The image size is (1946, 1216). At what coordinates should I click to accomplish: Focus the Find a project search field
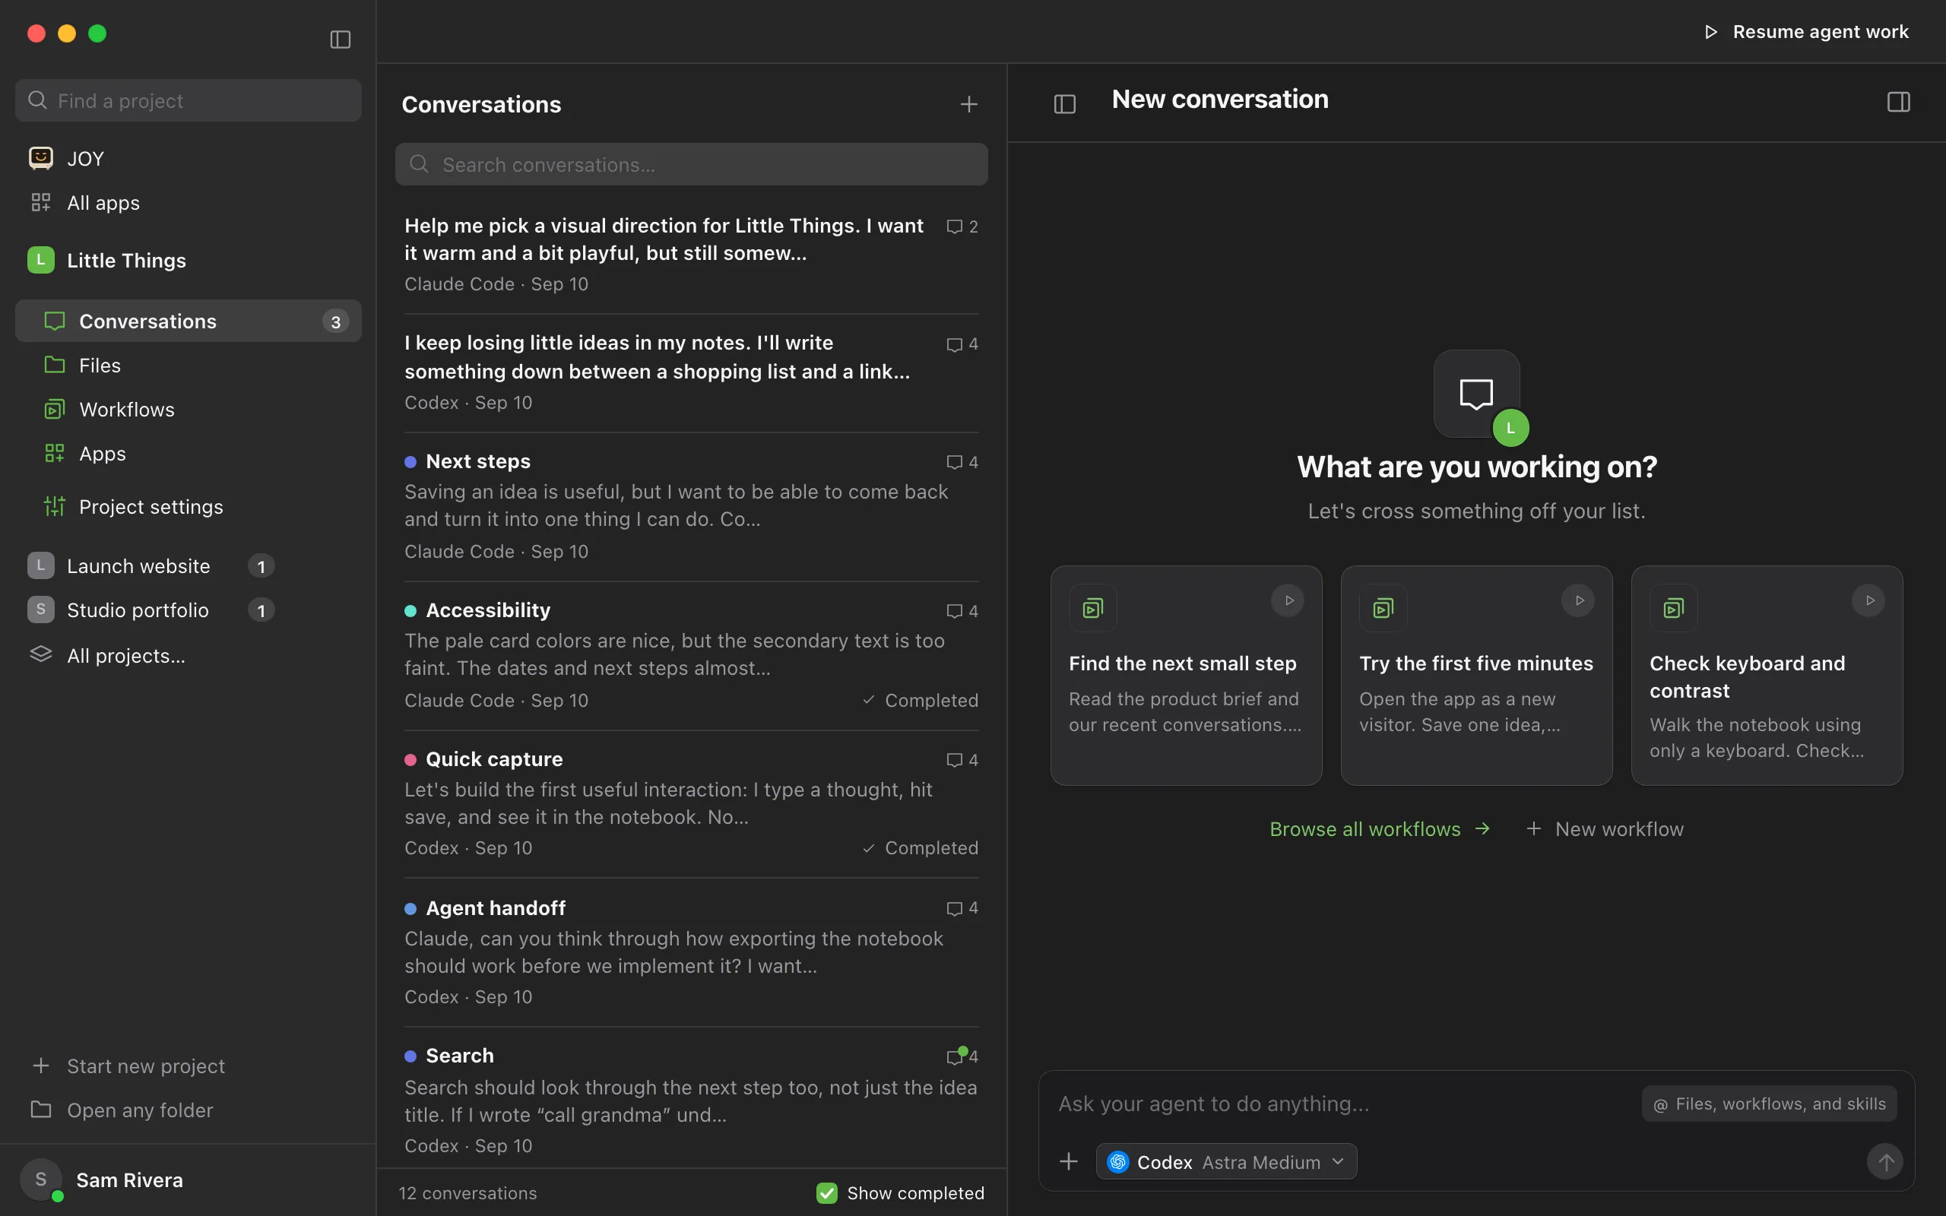(189, 100)
